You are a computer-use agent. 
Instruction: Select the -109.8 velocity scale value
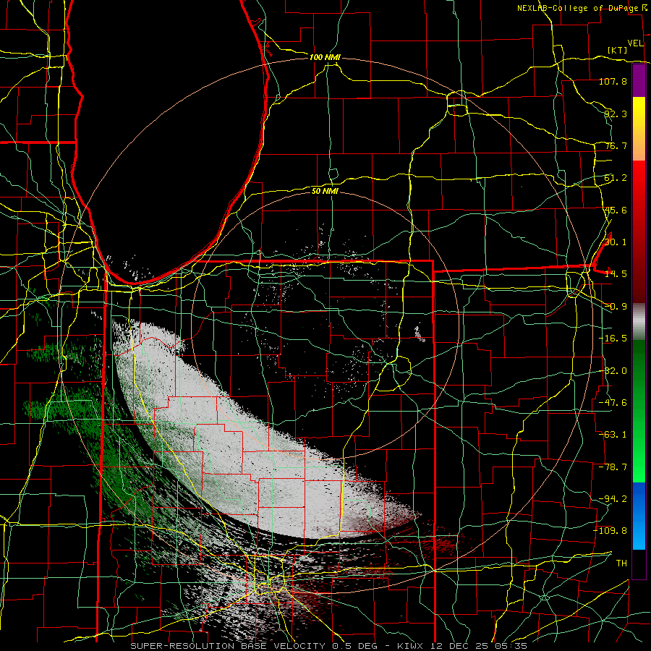(610, 531)
